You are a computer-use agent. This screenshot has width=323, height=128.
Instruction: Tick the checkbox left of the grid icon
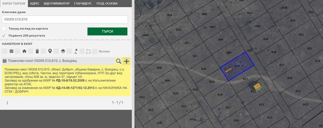pos(5,51)
